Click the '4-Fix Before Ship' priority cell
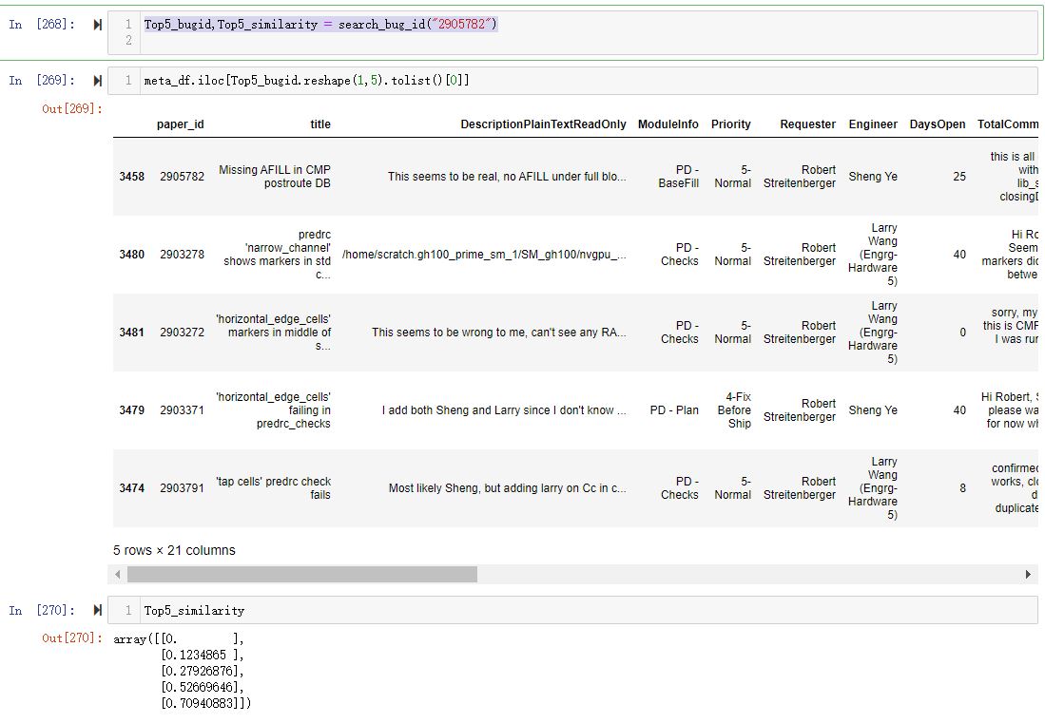 (734, 410)
